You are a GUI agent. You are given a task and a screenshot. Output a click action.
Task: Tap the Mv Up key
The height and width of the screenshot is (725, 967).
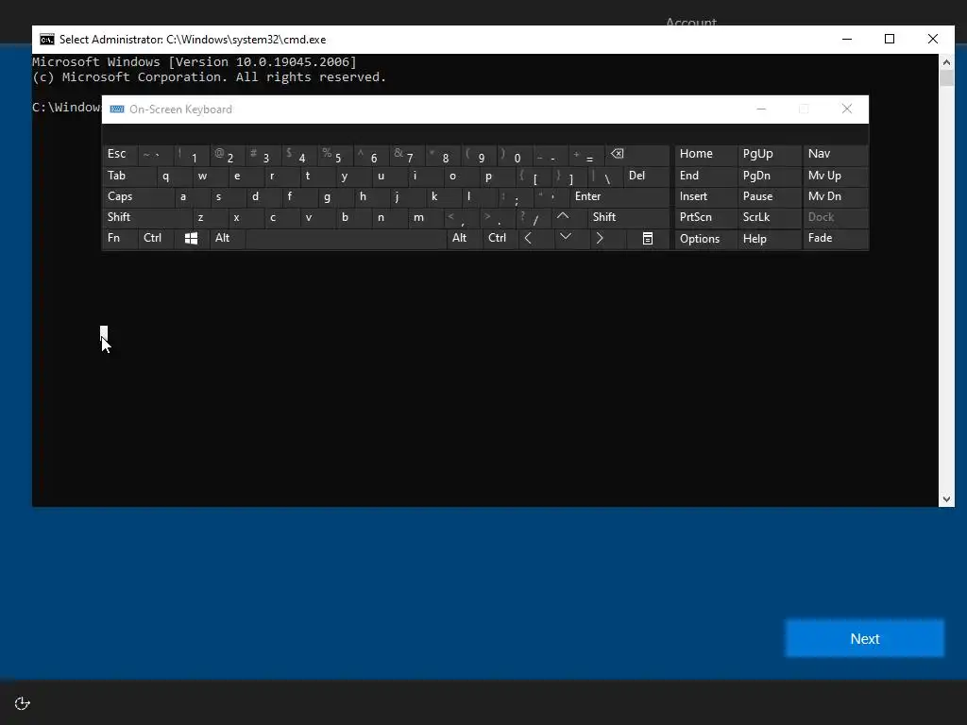coord(835,177)
